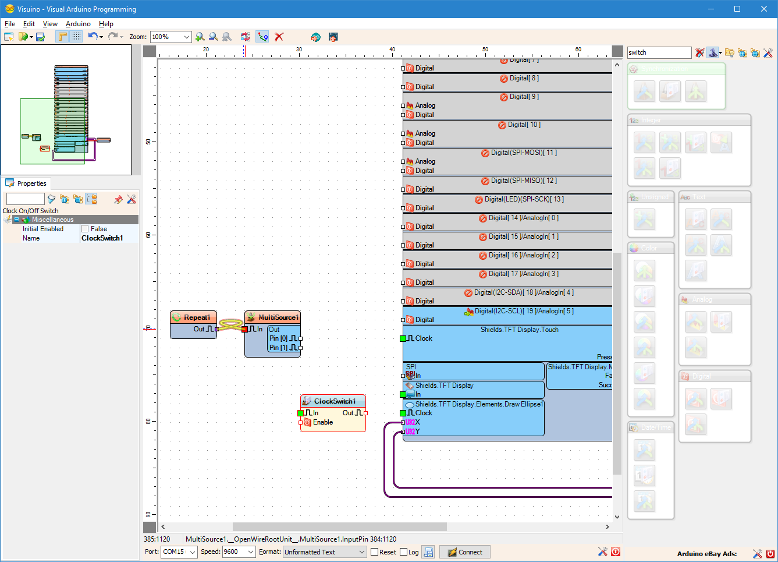Toggle the grid display toolbar icon

click(76, 36)
